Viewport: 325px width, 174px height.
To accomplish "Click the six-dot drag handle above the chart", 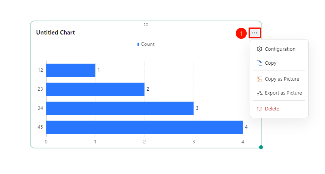I will (x=146, y=24).
